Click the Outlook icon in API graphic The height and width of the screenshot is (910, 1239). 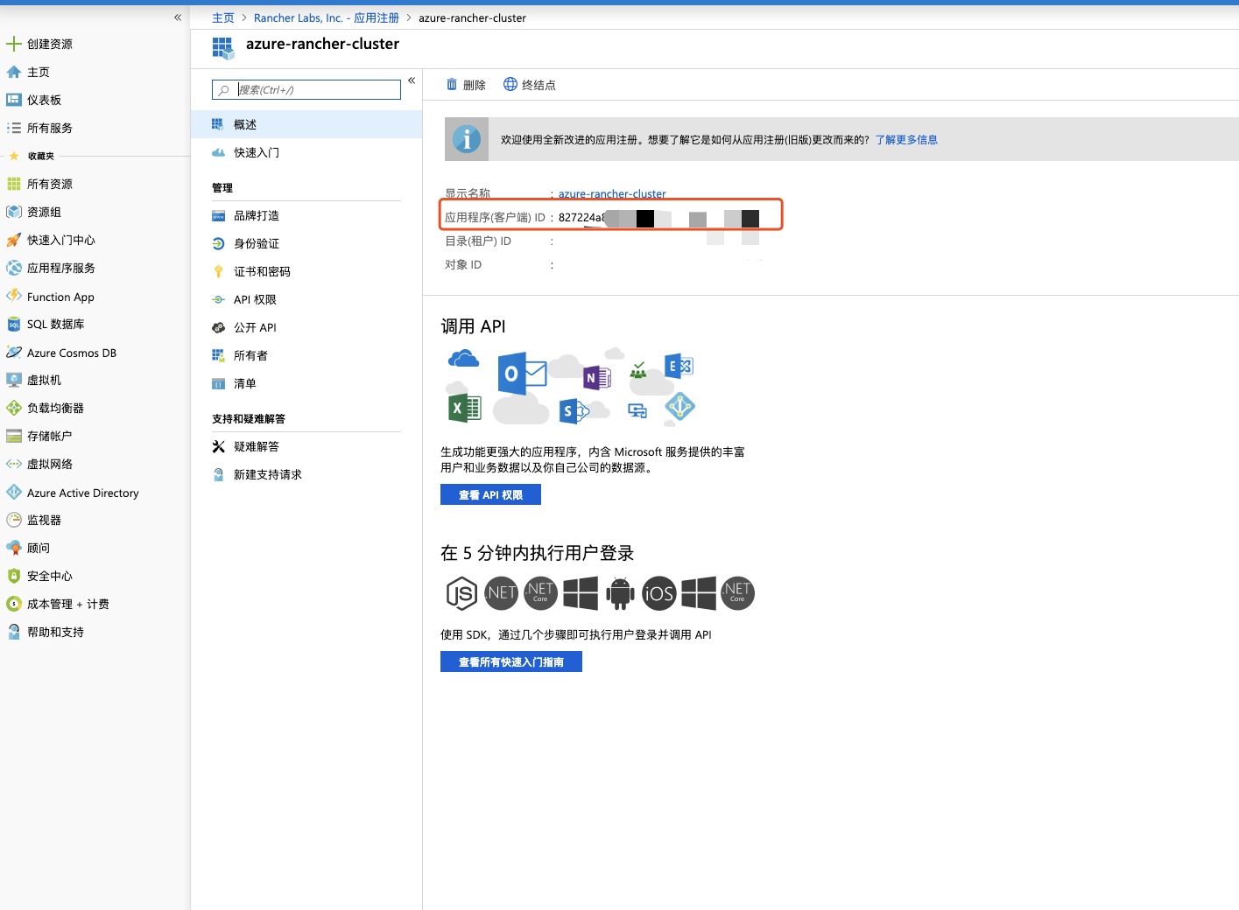click(522, 374)
